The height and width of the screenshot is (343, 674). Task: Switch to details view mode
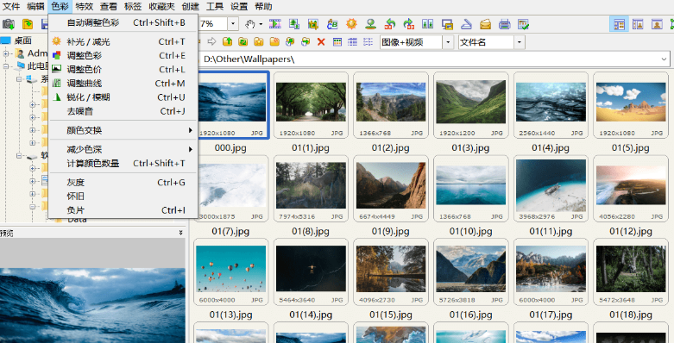(x=352, y=41)
